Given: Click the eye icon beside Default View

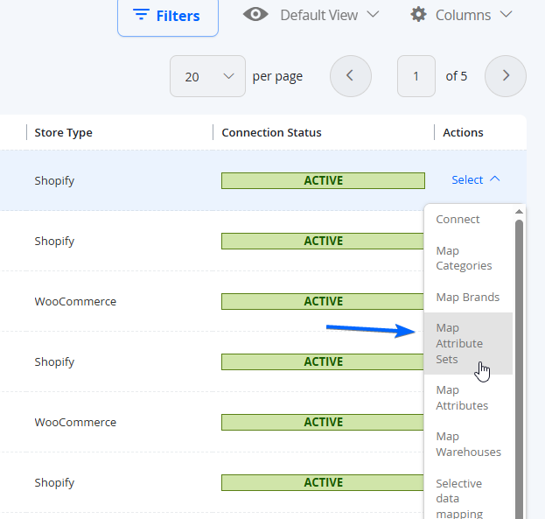Looking at the screenshot, I should (x=255, y=15).
